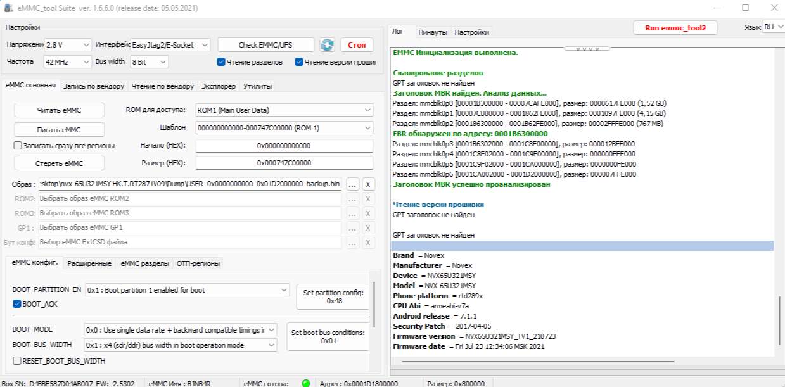
Task: Clear the Образ file path with X button
Action: tap(368, 184)
